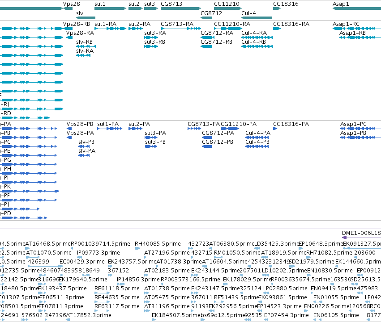Select EST label AT02183.5prime
The image size is (381, 322).
click(167, 271)
